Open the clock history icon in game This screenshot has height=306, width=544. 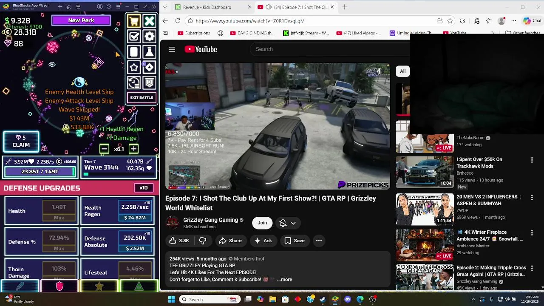134,82
